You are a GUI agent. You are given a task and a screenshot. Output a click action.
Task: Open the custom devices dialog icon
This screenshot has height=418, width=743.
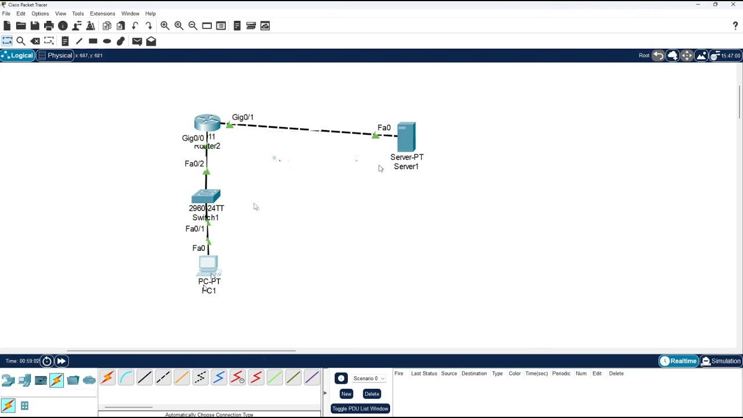pos(221,26)
